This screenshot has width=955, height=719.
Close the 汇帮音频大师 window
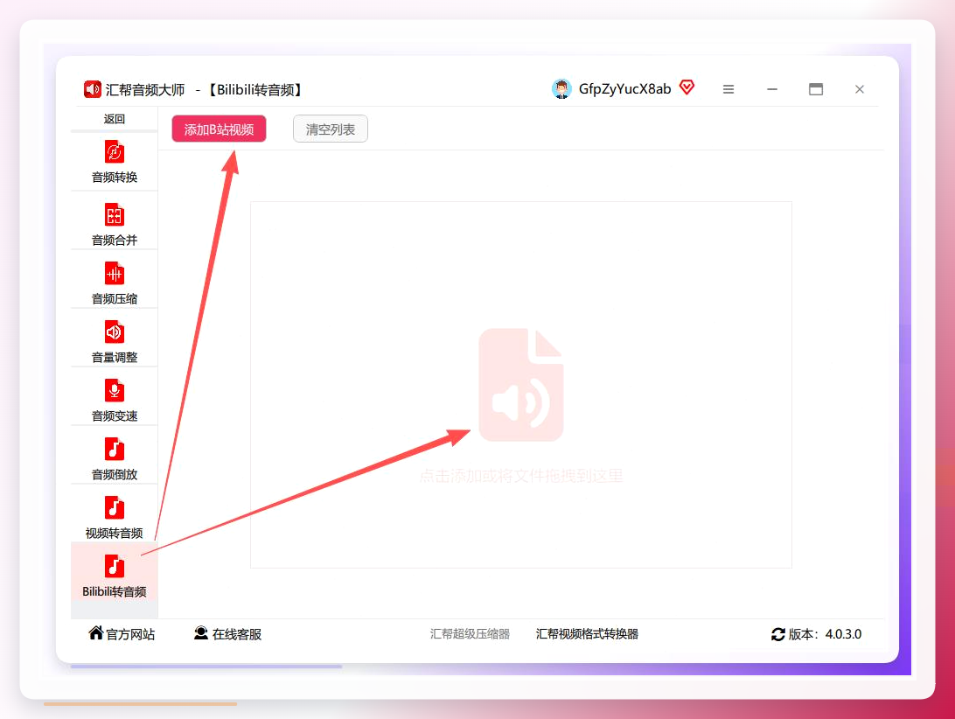860,89
